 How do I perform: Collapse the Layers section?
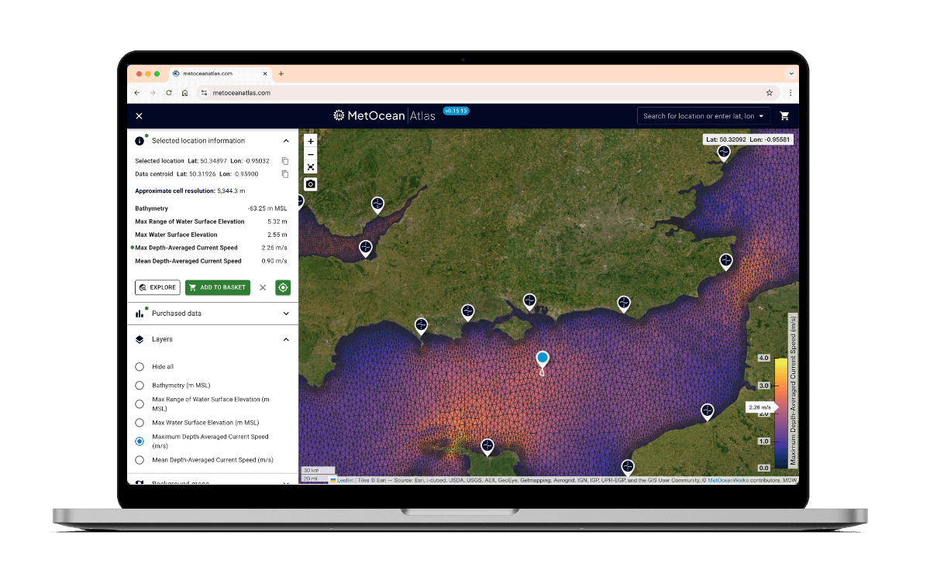click(286, 339)
